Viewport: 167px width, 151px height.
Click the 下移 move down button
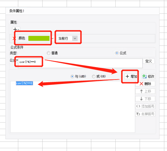pyautogui.click(x=145, y=99)
